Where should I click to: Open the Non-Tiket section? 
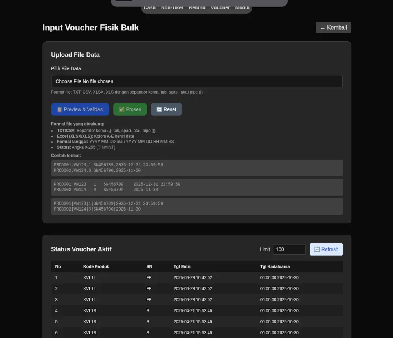pyautogui.click(x=172, y=7)
